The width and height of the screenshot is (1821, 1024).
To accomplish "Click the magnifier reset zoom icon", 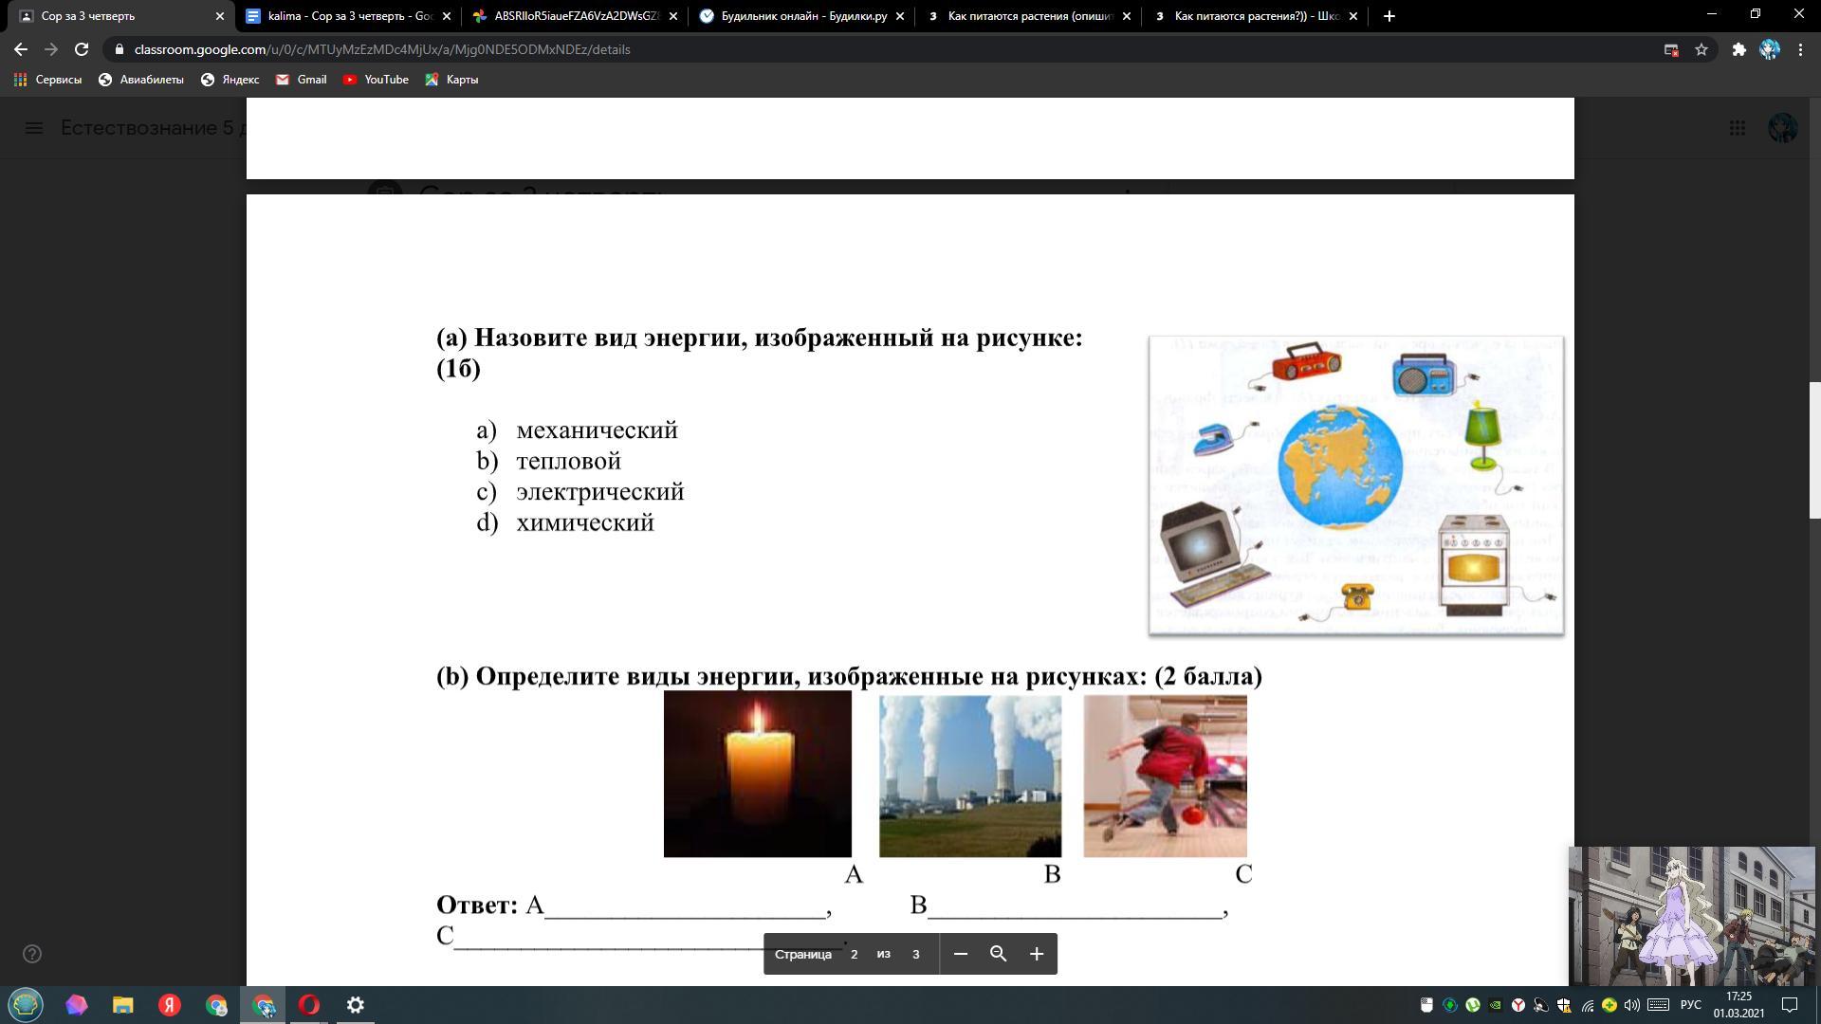I will (x=998, y=954).
